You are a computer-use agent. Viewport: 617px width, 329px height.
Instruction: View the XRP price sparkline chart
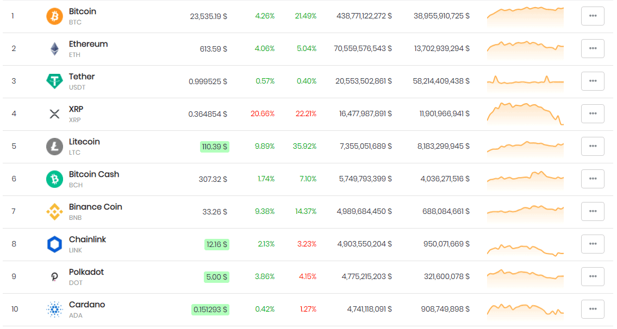coord(525,115)
